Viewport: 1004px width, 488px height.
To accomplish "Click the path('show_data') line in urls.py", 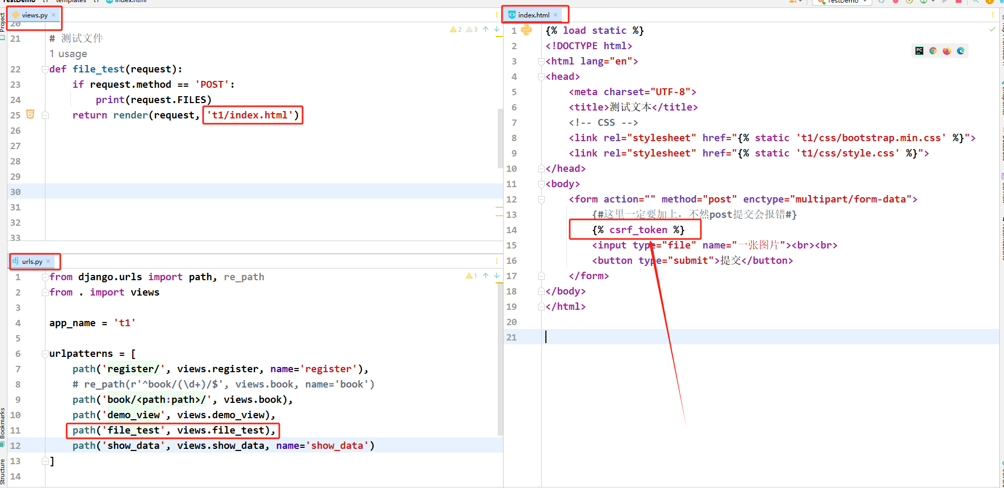I will click(223, 446).
